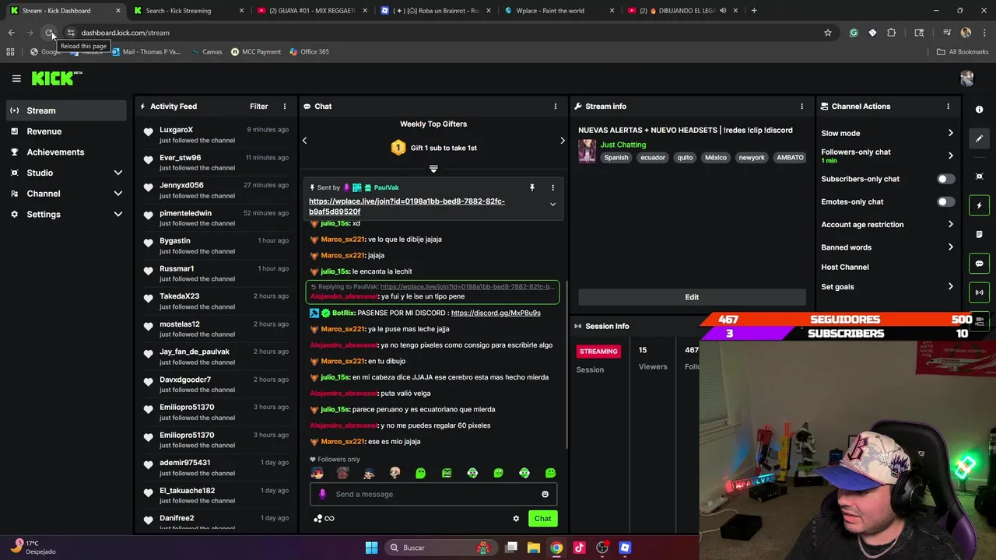This screenshot has width=996, height=560.
Task: Open Achievements in the sidebar
Action: [66, 152]
